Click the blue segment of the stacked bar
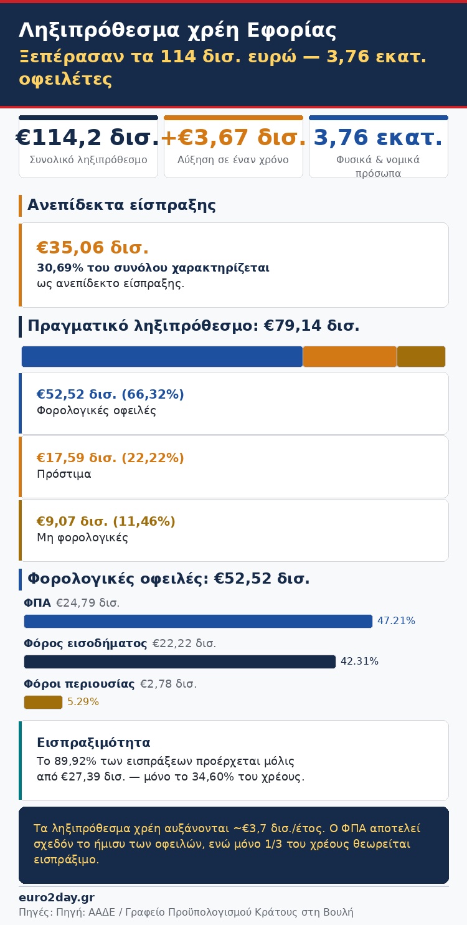The image size is (467, 925). pos(162,356)
